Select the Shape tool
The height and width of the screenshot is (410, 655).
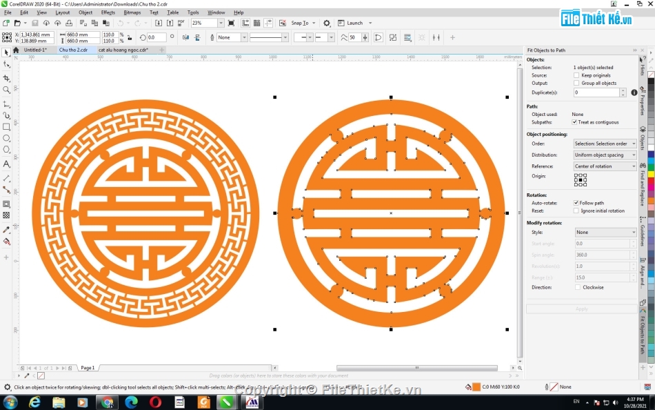pos(6,64)
